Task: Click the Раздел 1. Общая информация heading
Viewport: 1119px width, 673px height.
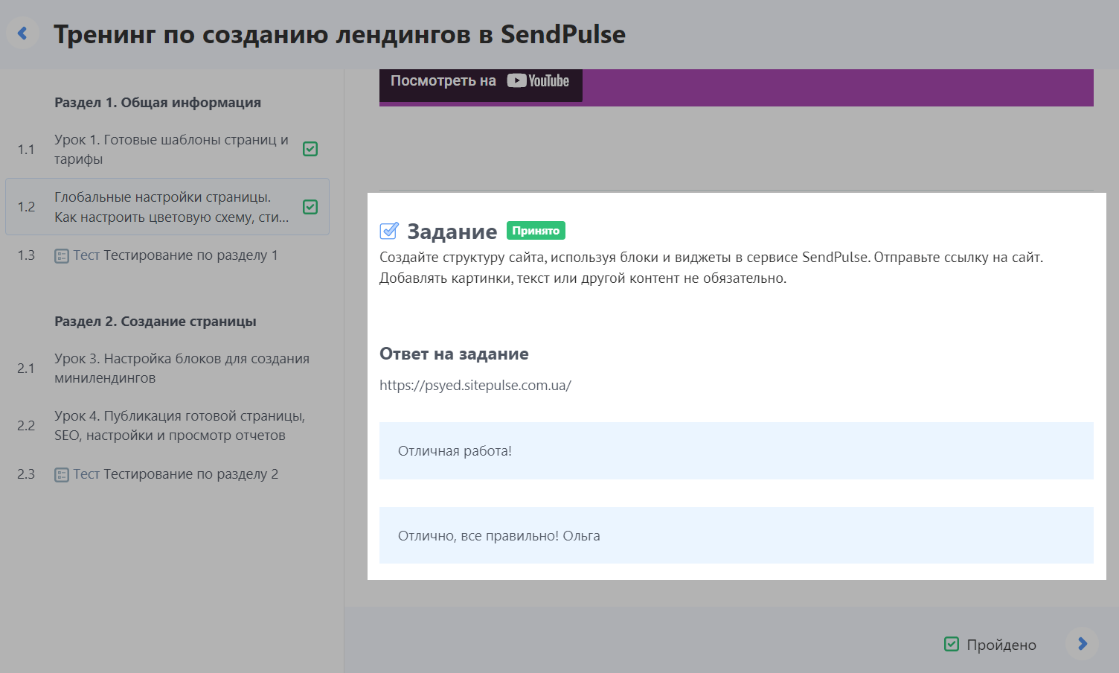Action: pyautogui.click(x=158, y=103)
